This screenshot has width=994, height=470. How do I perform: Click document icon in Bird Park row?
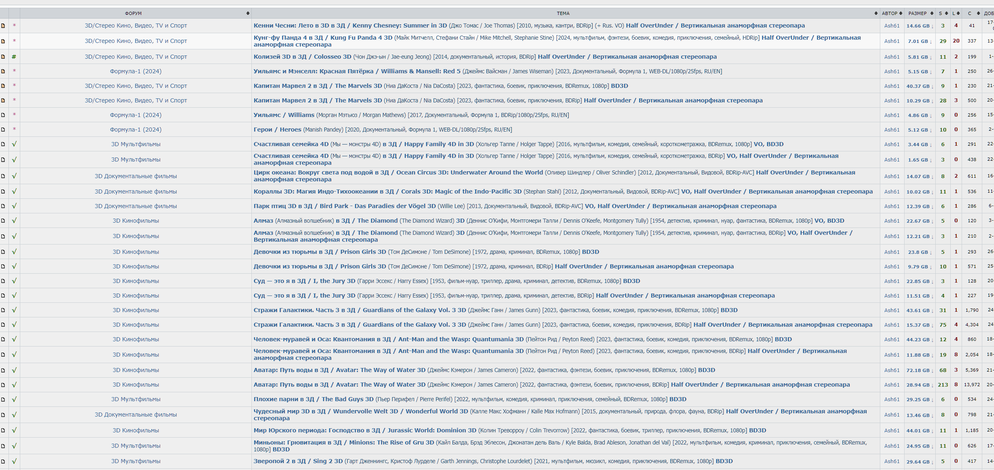[3, 206]
